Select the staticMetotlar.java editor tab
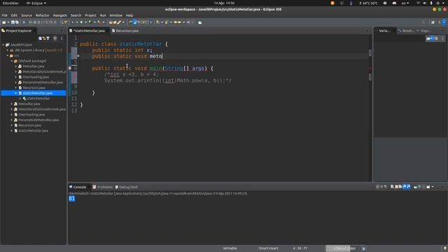Image resolution: width=448 pixels, height=252 pixels. pyautogui.click(x=87, y=31)
